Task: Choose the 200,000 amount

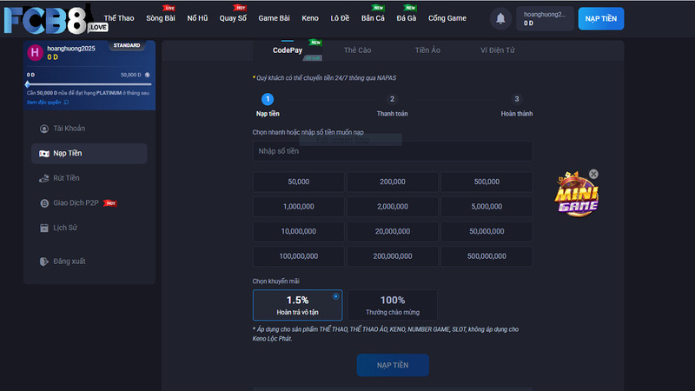Action: coord(393,182)
